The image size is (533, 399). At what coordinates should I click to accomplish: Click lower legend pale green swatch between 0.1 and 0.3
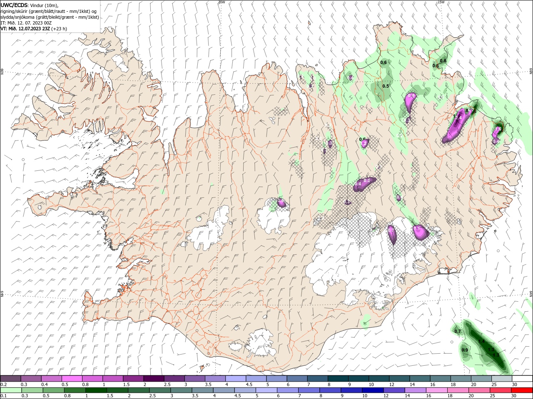[10, 390]
